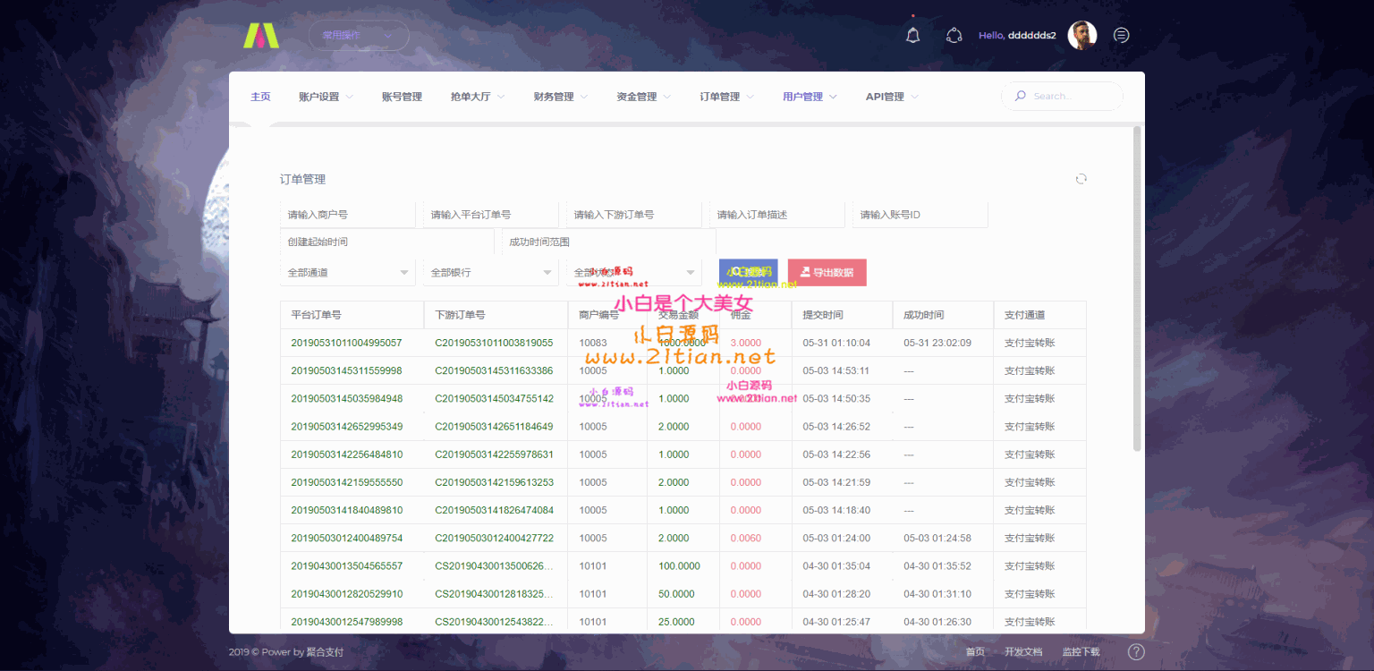Select order 2019050314531155​9998

[x=346, y=370]
